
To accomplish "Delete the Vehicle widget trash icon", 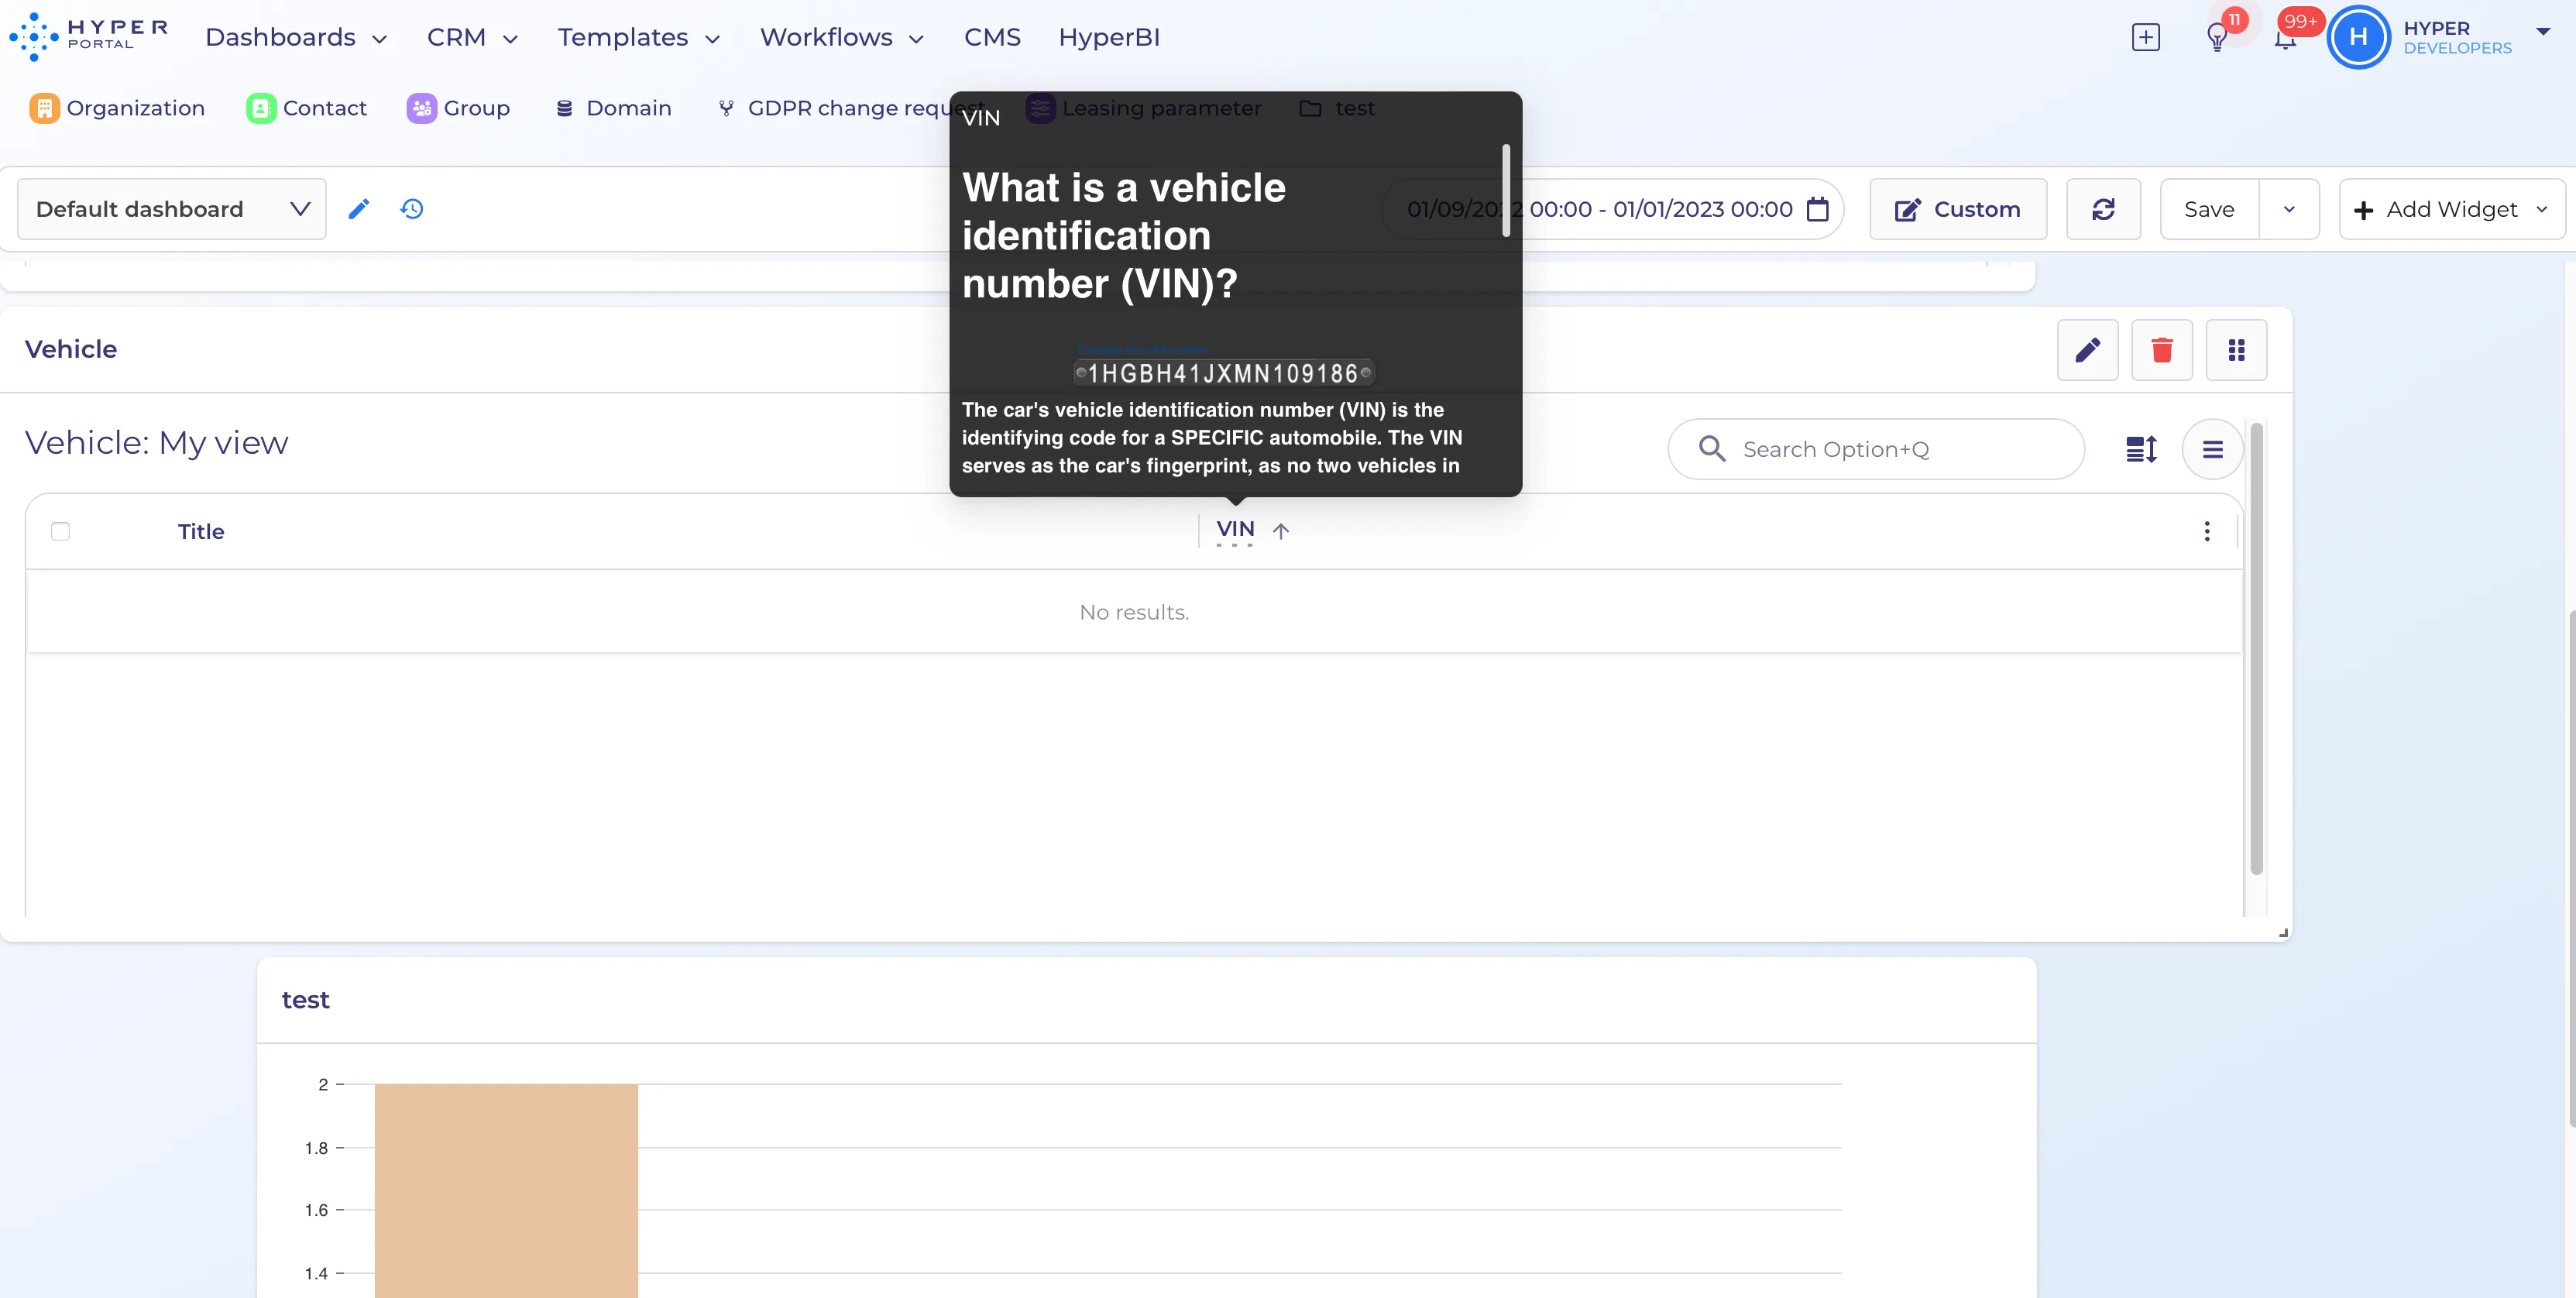I will 2162,350.
